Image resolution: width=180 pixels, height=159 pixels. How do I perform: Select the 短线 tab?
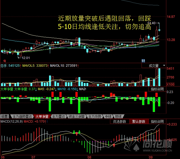(x=118, y=116)
